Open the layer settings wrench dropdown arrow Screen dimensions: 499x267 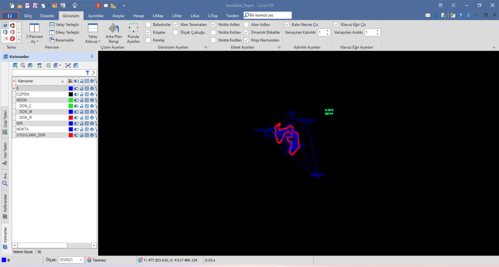pyautogui.click(x=60, y=65)
